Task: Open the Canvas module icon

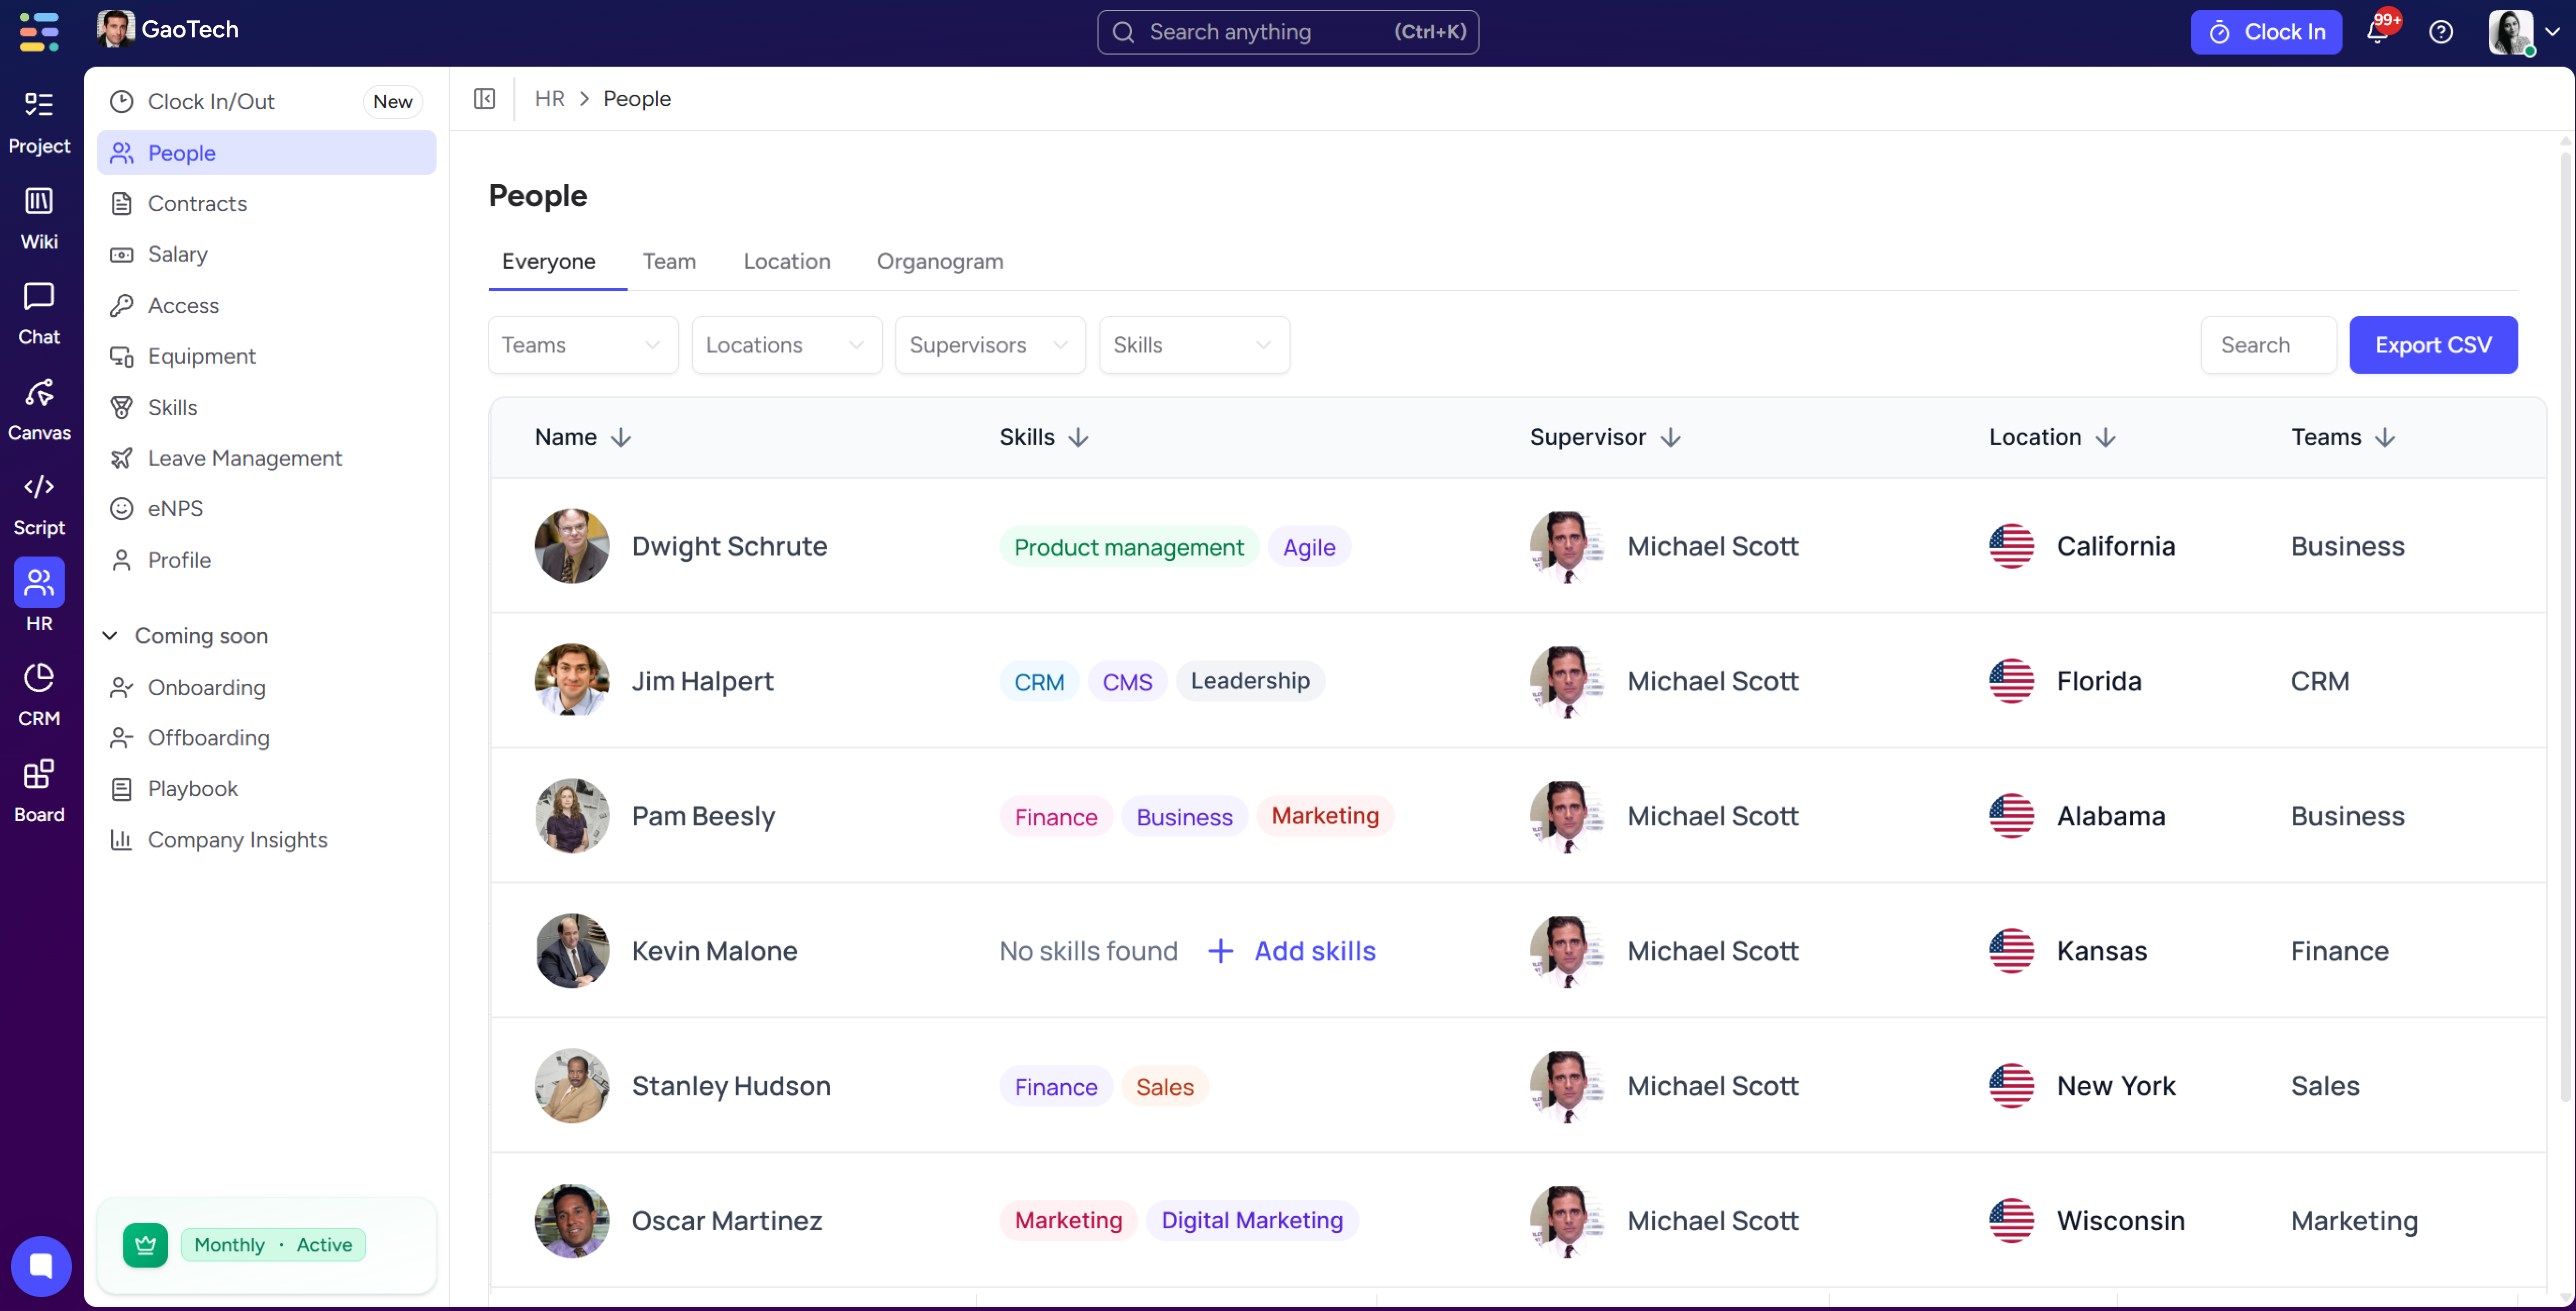Action: pos(39,393)
